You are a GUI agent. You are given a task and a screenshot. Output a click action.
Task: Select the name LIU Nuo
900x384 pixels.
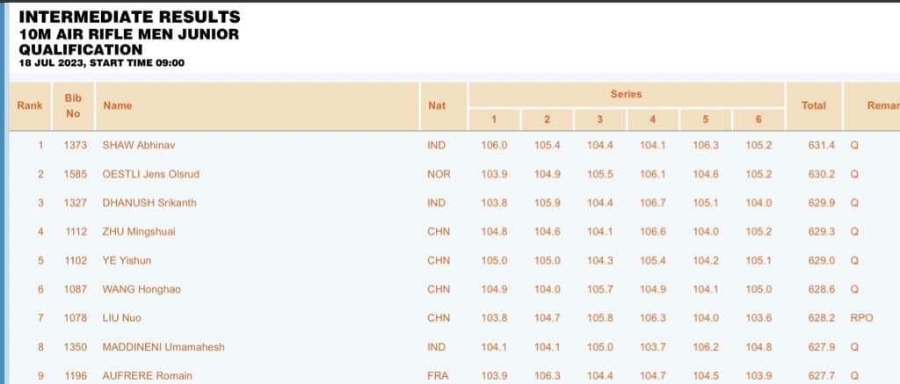coord(121,318)
